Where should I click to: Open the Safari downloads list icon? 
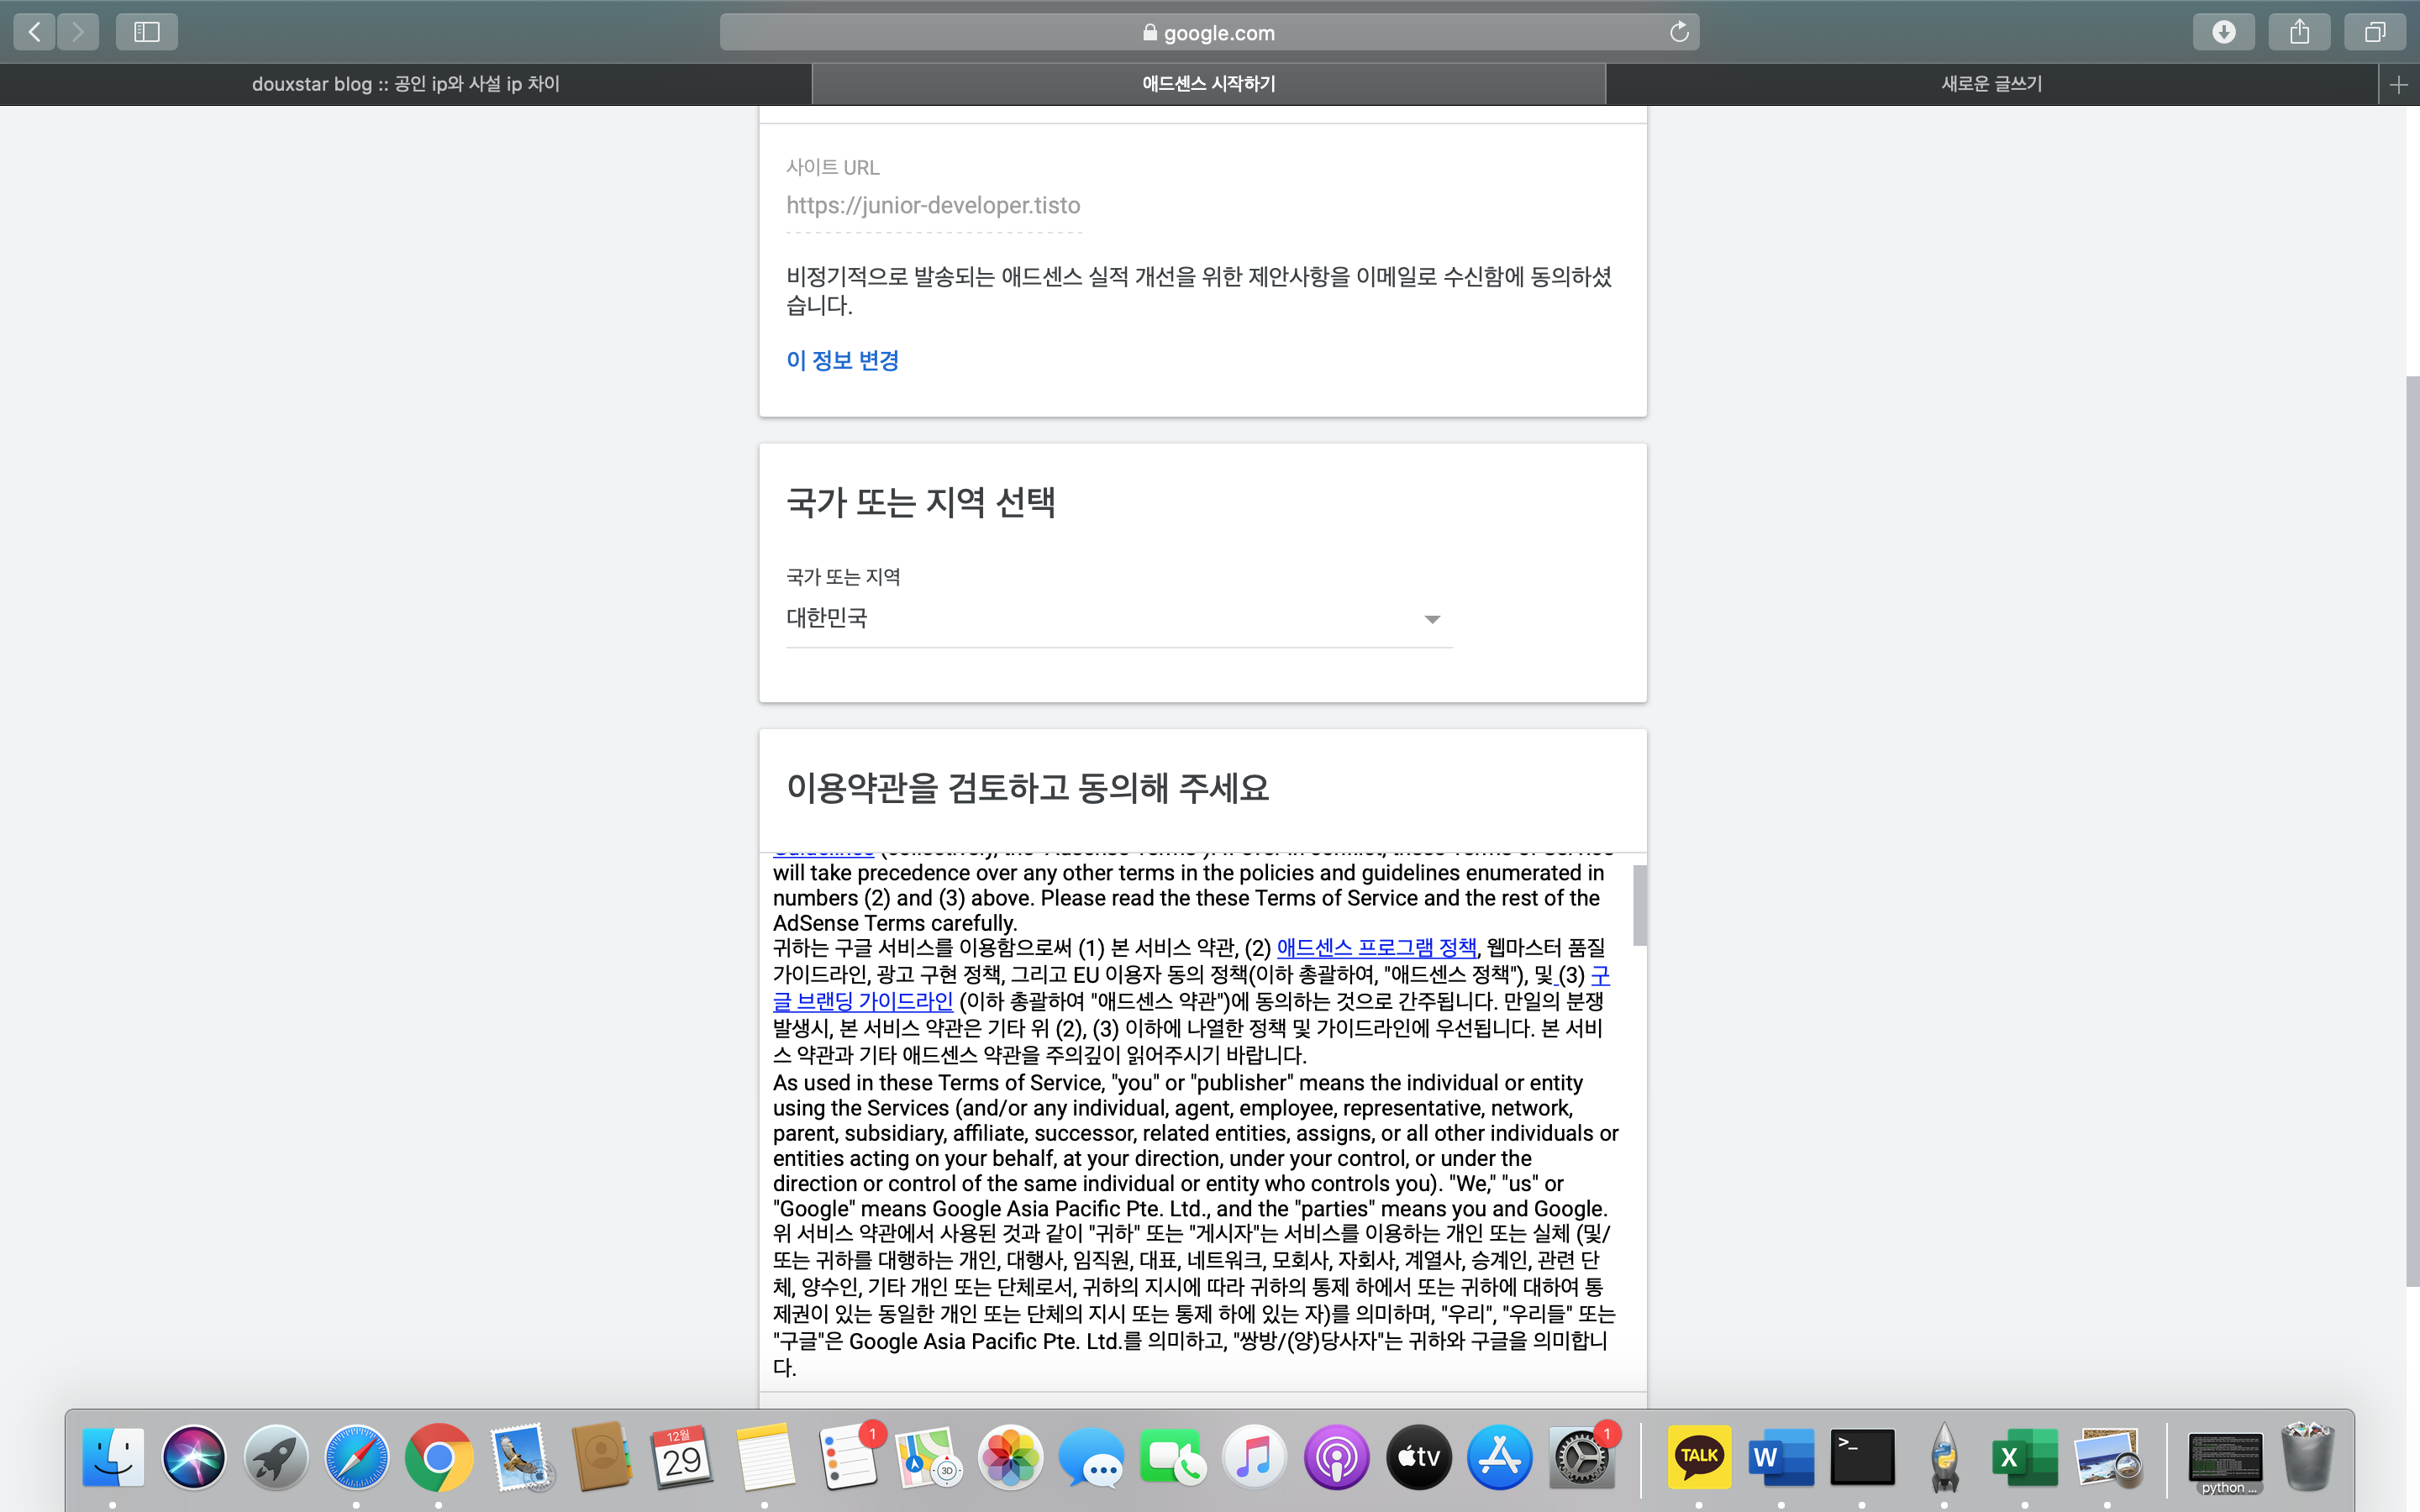point(2223,32)
